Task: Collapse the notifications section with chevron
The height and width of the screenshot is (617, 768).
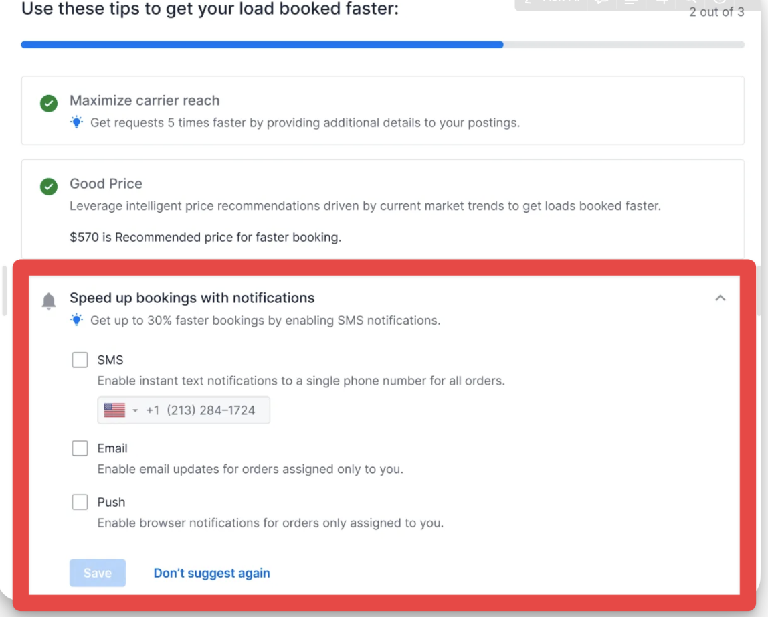Action: (x=720, y=298)
